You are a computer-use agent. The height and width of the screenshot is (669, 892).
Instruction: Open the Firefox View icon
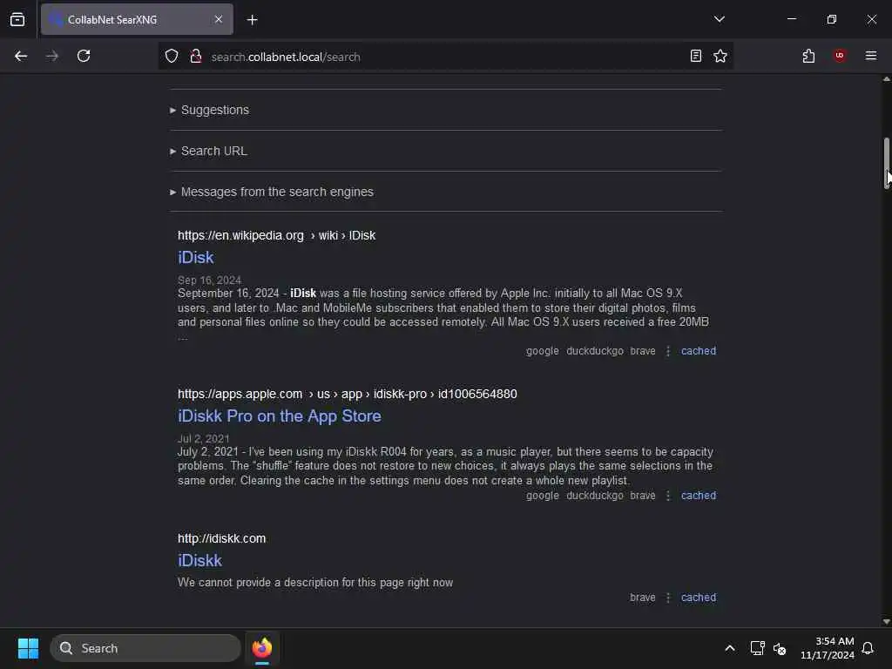point(17,19)
